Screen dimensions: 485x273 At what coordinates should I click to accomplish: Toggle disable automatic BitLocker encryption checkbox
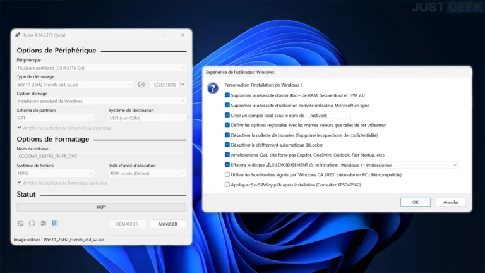[x=227, y=145]
